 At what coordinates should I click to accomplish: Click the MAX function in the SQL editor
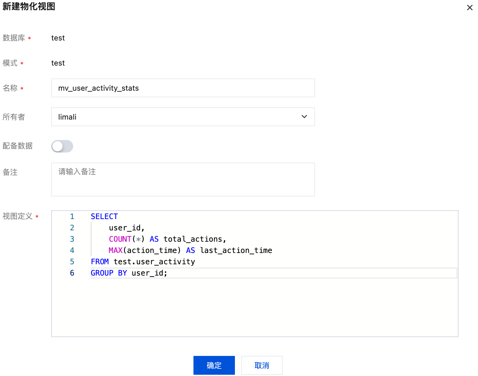pos(115,250)
